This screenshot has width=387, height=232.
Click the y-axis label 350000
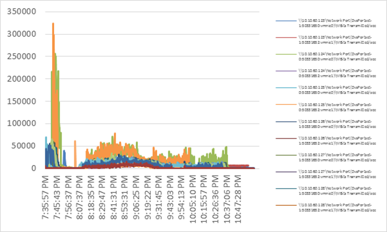21,12
